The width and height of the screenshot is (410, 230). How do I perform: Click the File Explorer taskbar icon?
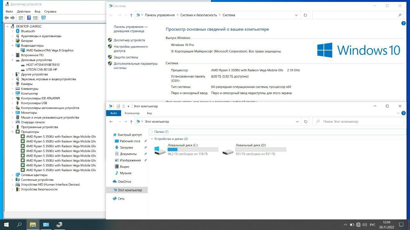pyautogui.click(x=33, y=225)
